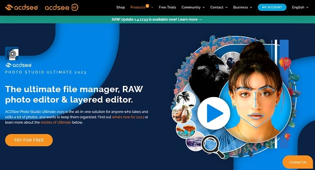
Task: Click the laughing woman photo thumbnail
Action: pos(182,114)
